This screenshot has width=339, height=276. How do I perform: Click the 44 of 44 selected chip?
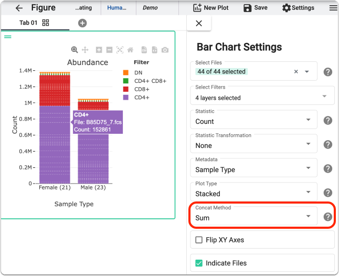pos(221,71)
